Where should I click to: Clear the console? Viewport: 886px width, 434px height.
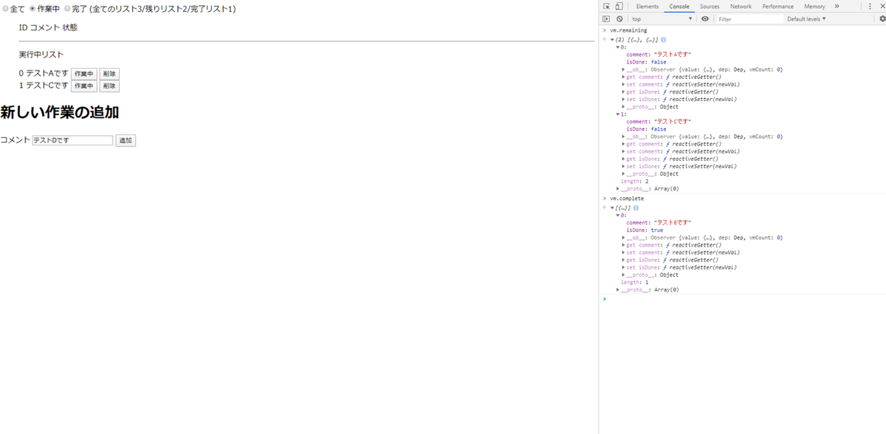619,18
